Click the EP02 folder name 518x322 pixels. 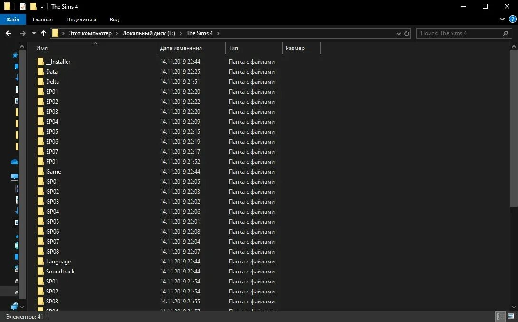point(52,101)
